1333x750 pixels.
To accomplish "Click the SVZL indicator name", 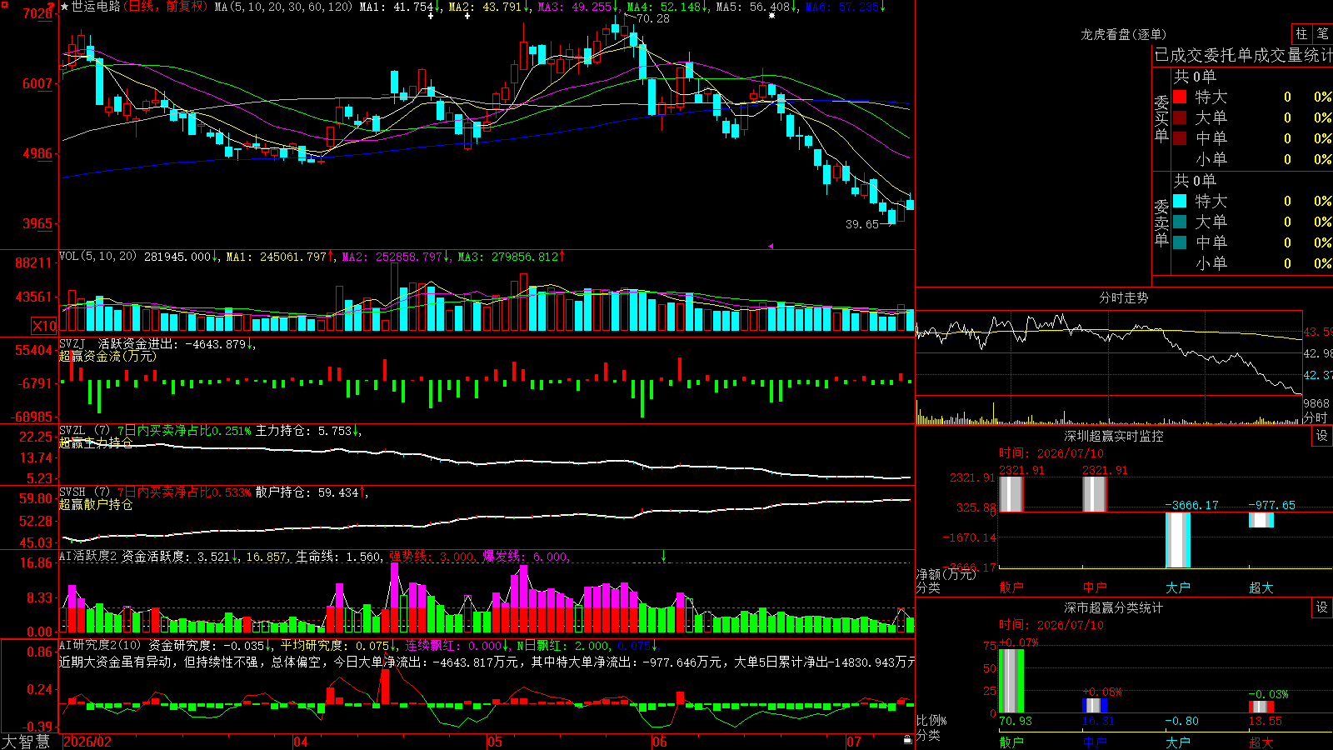I will 72,430.
